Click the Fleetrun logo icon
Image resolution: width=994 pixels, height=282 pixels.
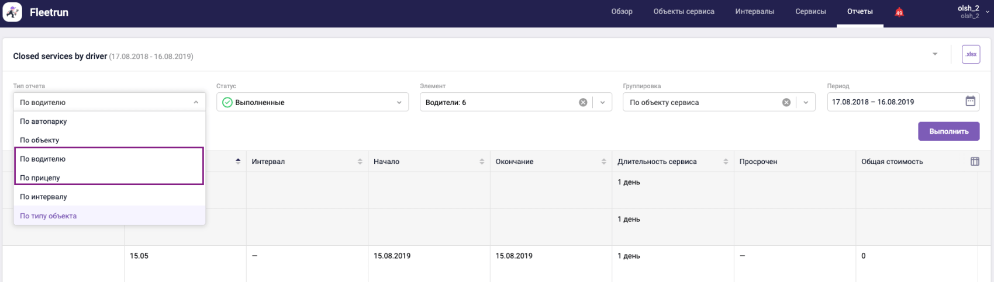click(x=13, y=12)
